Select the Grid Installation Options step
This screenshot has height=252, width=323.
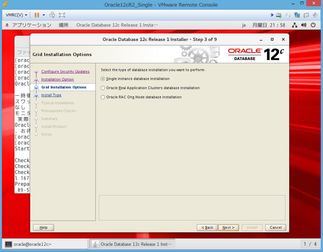(64, 87)
